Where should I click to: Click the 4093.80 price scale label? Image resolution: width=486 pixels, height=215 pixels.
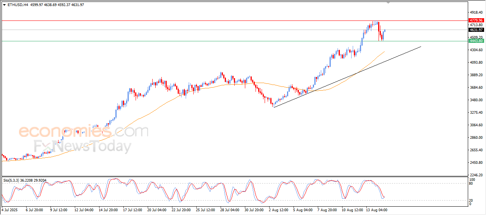pyautogui.click(x=476, y=63)
